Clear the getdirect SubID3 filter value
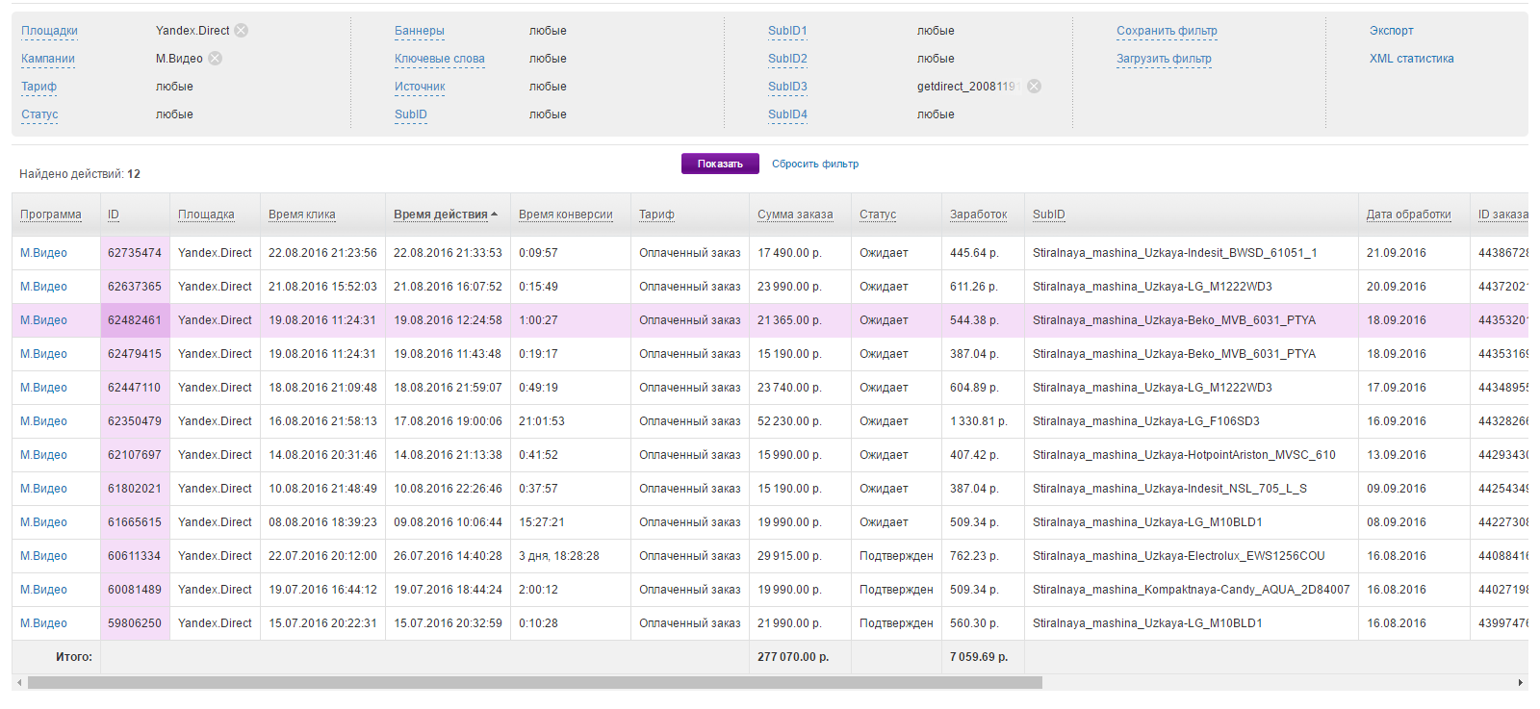1540x709 pixels. click(1034, 87)
